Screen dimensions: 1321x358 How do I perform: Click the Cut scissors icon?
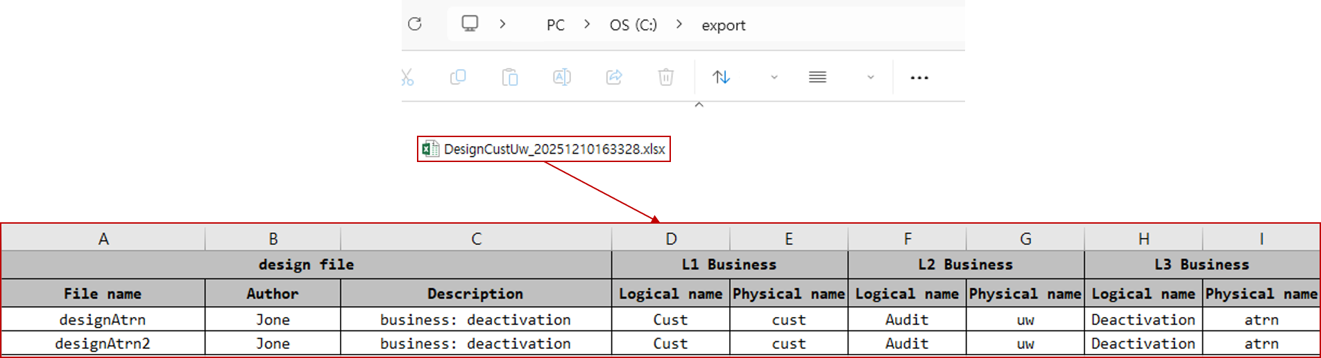tap(407, 77)
